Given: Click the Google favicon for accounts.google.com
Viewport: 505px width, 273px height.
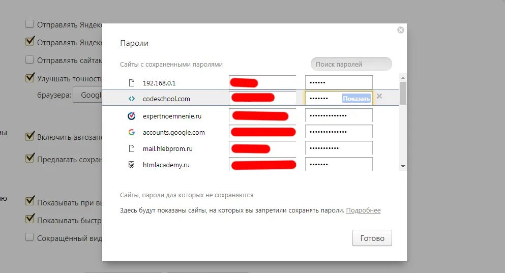Looking at the screenshot, I should coord(131,132).
